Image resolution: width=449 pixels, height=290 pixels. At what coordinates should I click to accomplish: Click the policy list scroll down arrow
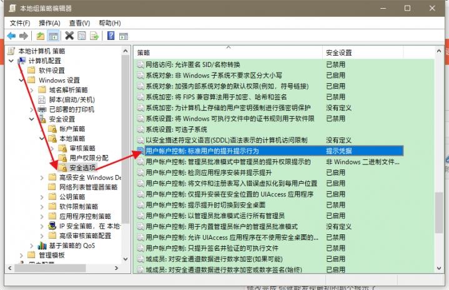click(438, 269)
